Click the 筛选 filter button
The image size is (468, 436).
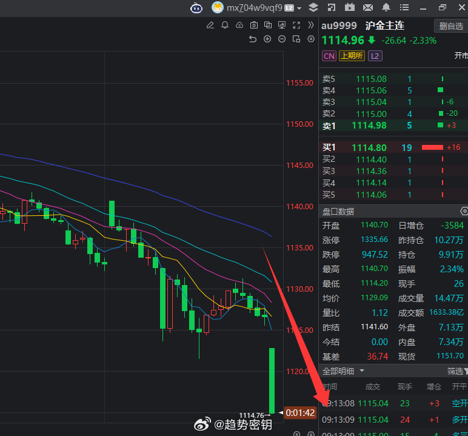click(458, 371)
